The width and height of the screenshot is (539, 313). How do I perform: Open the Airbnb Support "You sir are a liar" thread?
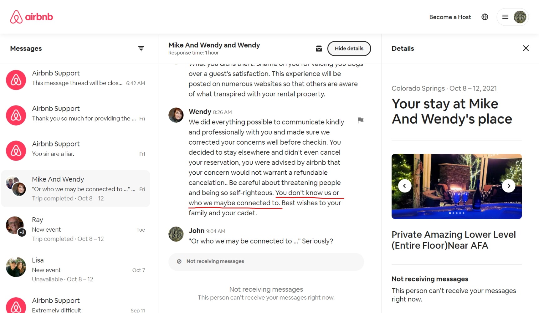(x=76, y=149)
